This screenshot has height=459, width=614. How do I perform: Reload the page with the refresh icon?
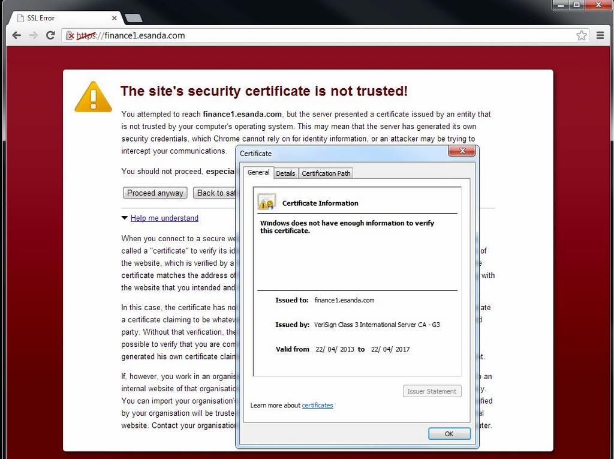pos(50,35)
